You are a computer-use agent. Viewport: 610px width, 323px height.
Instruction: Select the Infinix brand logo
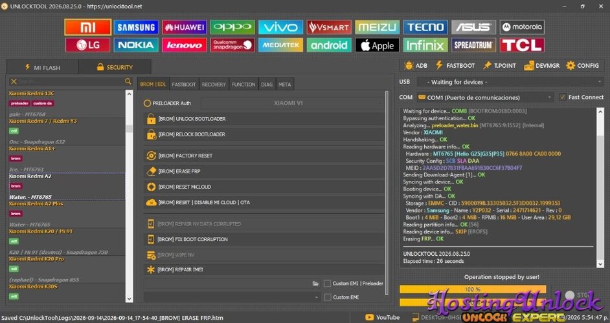point(425,45)
